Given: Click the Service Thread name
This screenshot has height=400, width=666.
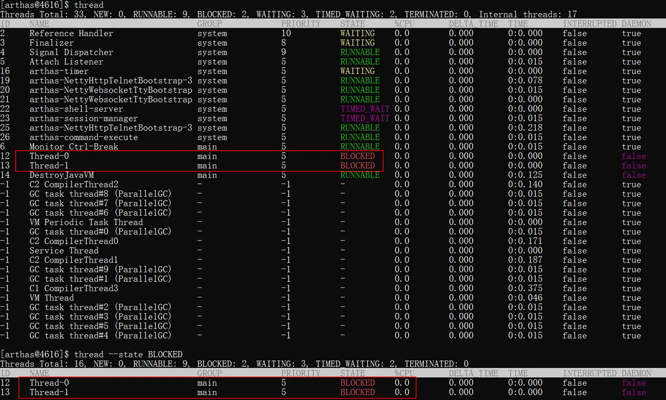Looking at the screenshot, I should (64, 251).
